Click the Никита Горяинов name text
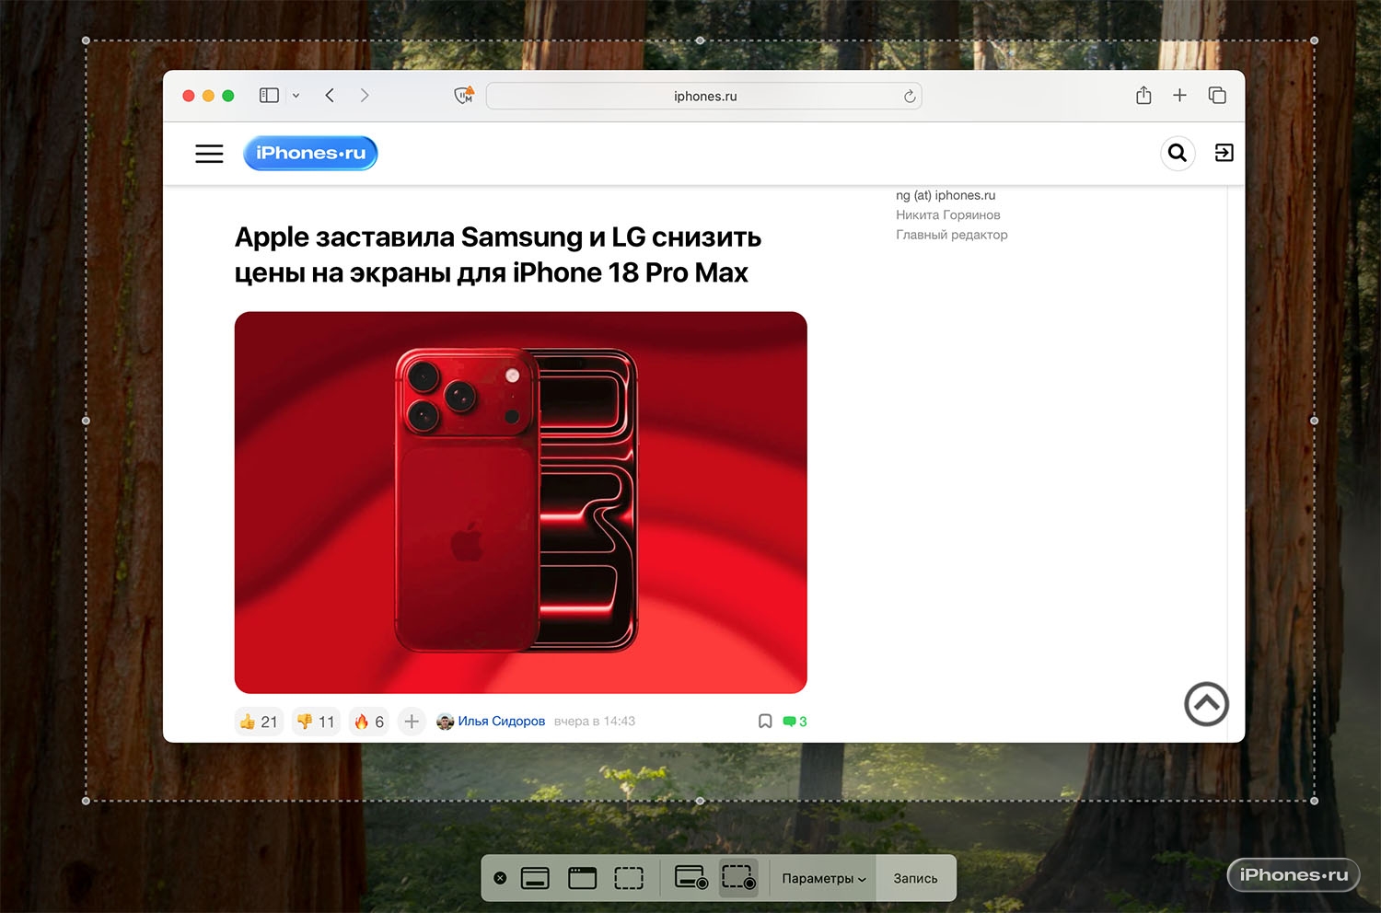 [x=948, y=215]
